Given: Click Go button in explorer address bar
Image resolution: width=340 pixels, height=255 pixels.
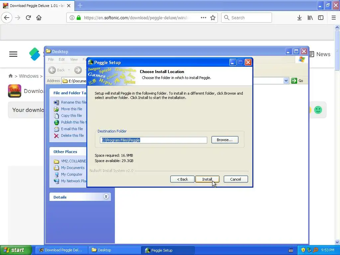Looking at the screenshot, I should (x=297, y=81).
